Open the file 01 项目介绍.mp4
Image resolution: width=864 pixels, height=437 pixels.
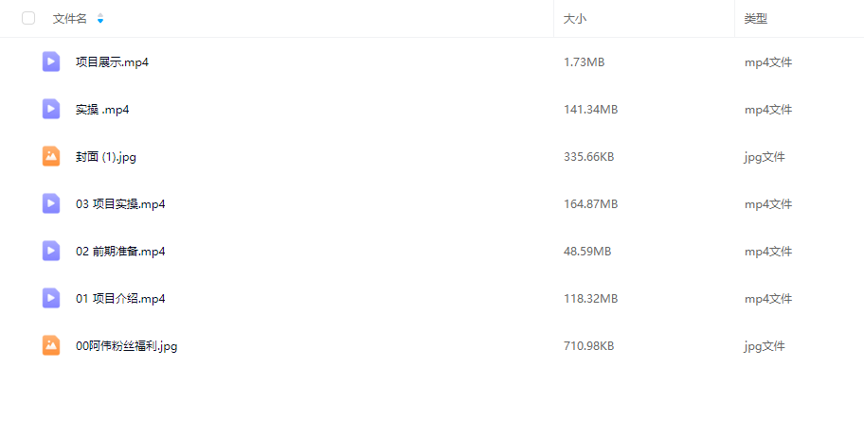120,299
